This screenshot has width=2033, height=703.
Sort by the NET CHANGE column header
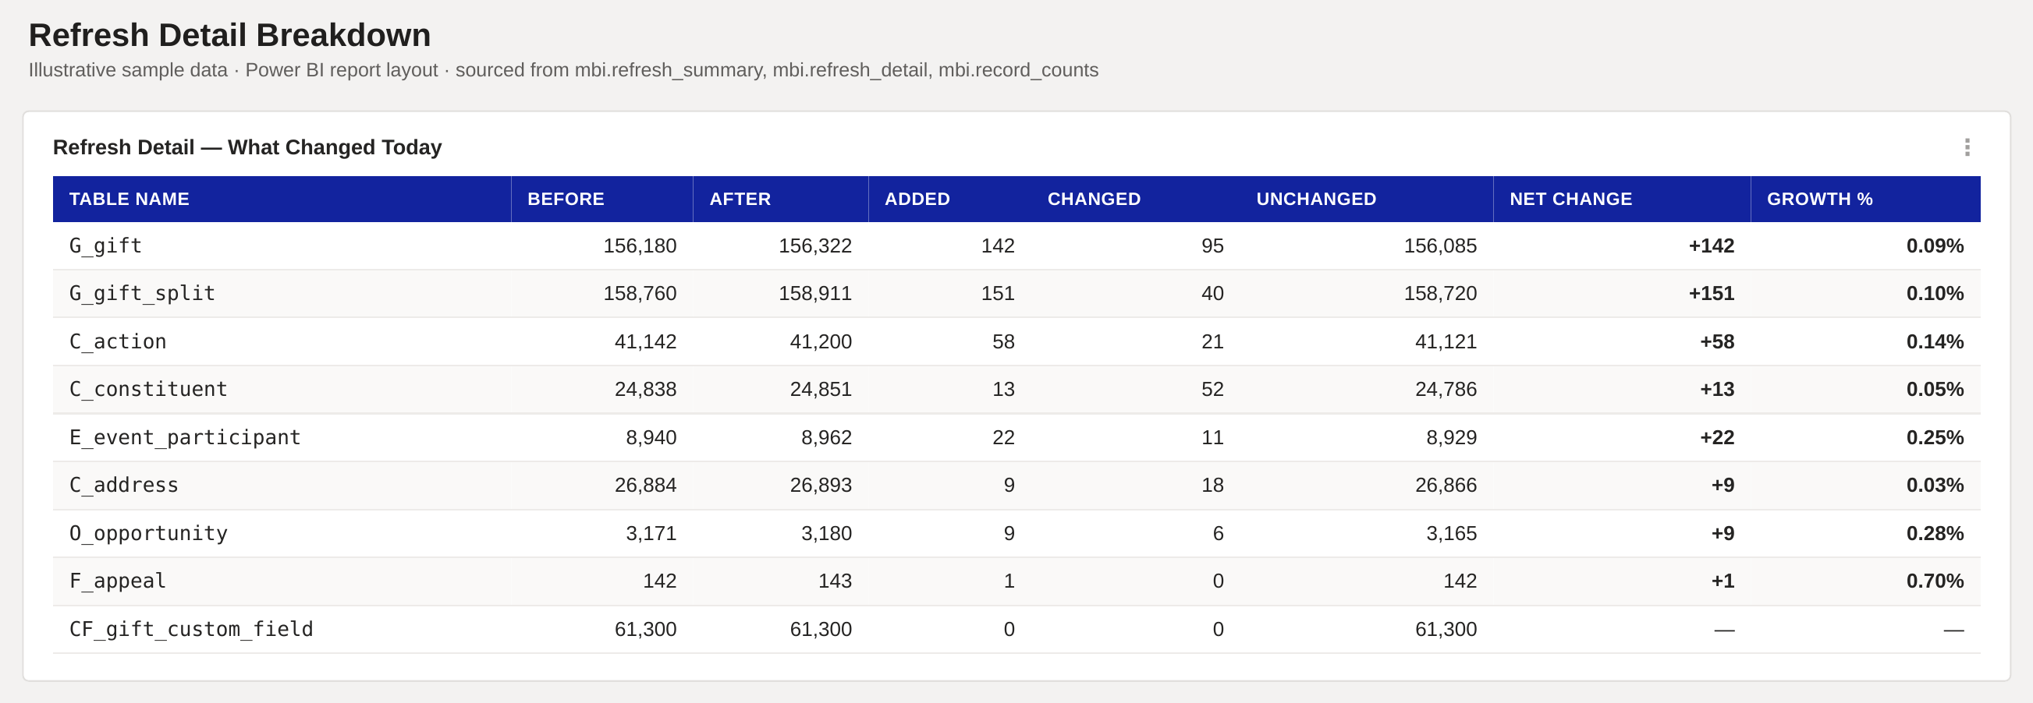(x=1622, y=199)
